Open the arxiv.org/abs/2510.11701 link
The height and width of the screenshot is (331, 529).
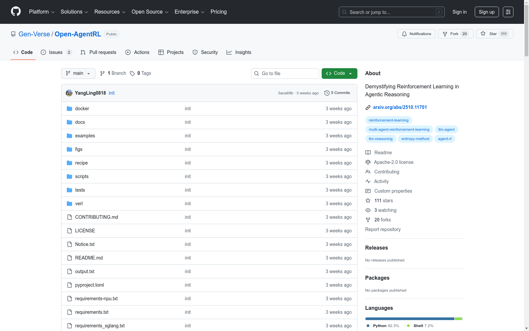point(400,107)
